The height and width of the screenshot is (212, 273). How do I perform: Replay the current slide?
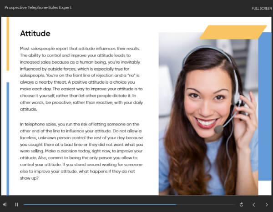[241, 205]
